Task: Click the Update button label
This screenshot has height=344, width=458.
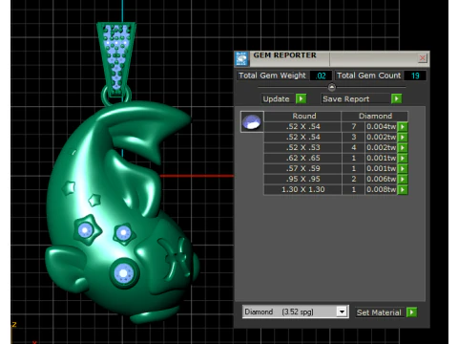Action: tap(276, 99)
